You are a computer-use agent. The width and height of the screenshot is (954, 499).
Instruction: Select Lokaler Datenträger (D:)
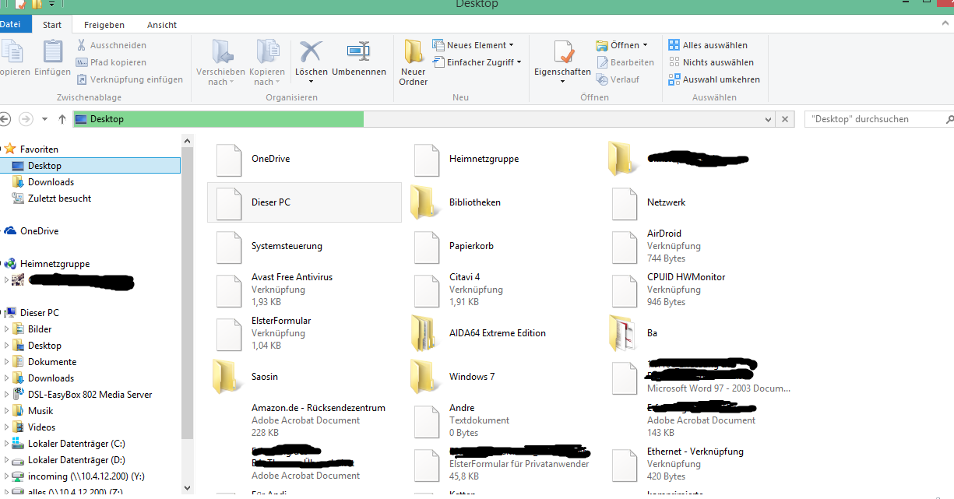point(76,460)
